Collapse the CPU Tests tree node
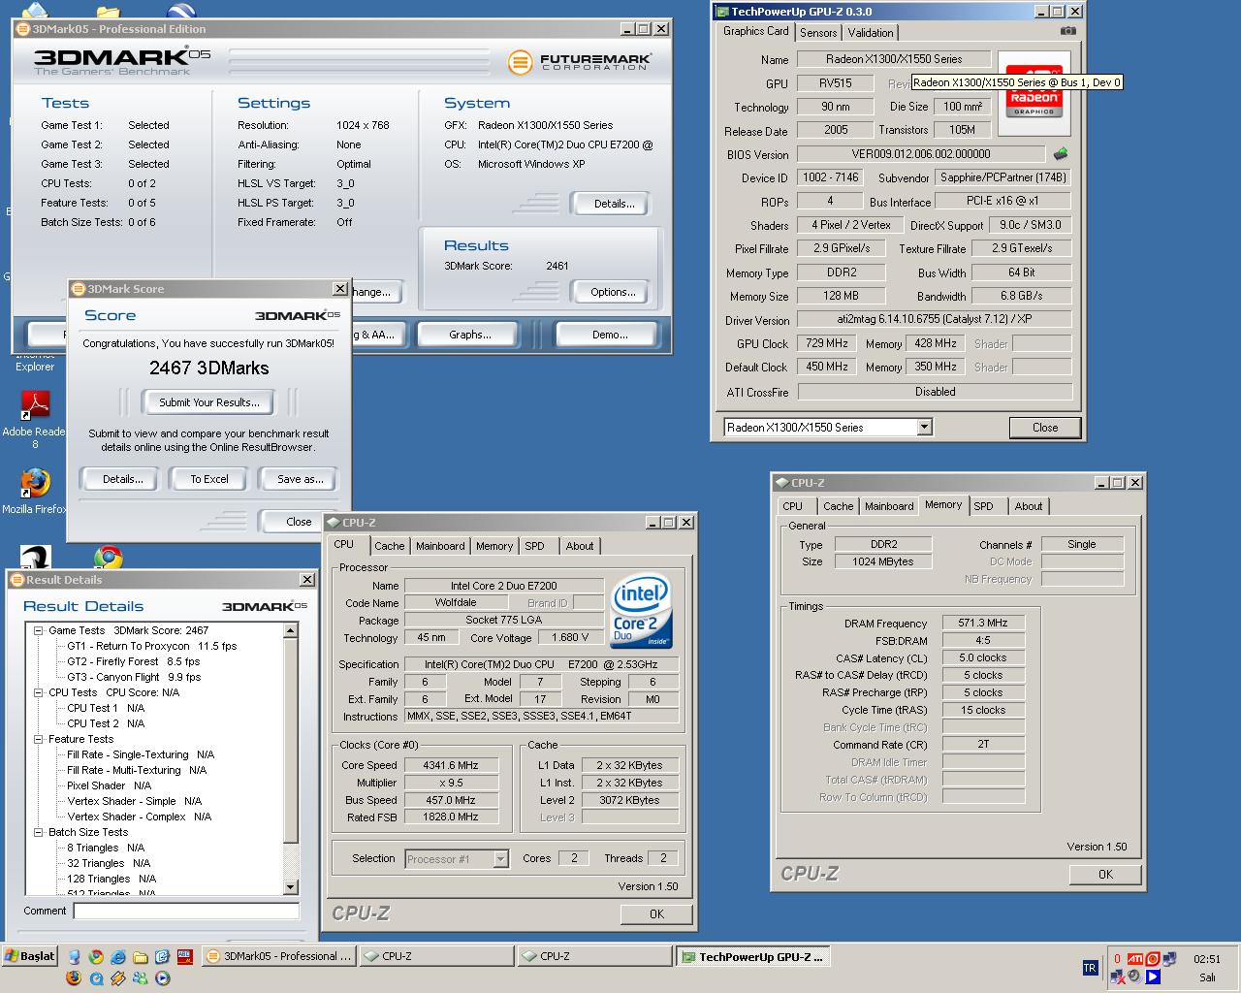Screen dimensions: 1241x993 click(x=39, y=692)
